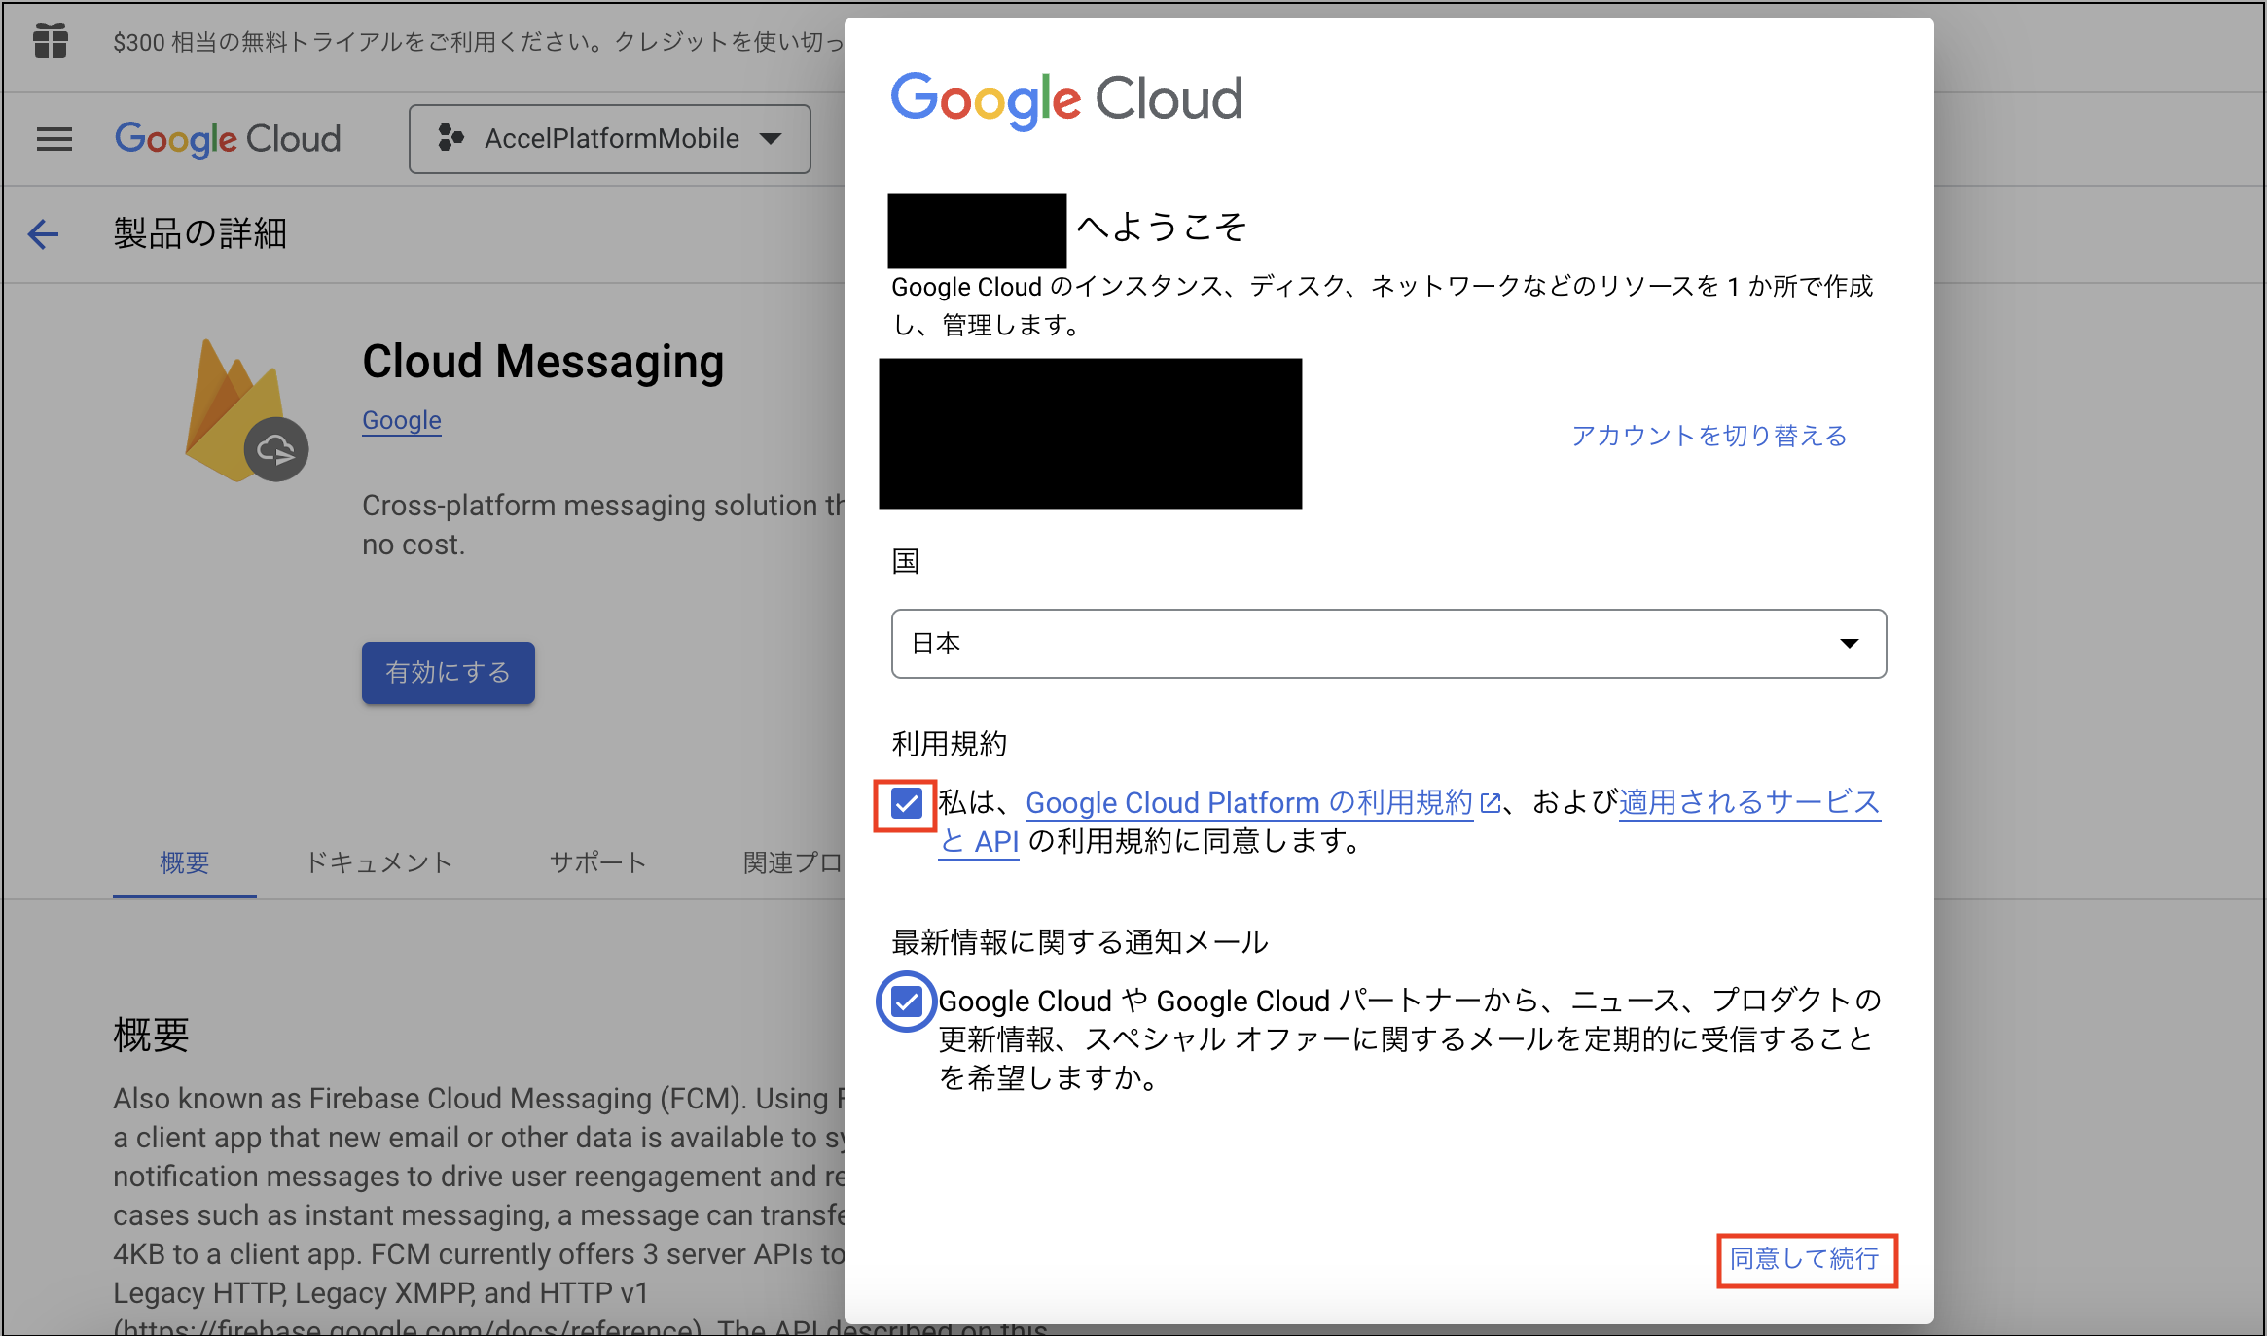
Task: Switch to the ドキュメント tab
Action: click(379, 862)
